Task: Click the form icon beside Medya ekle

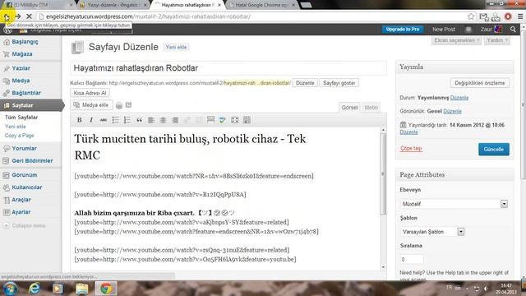Action: (x=128, y=105)
